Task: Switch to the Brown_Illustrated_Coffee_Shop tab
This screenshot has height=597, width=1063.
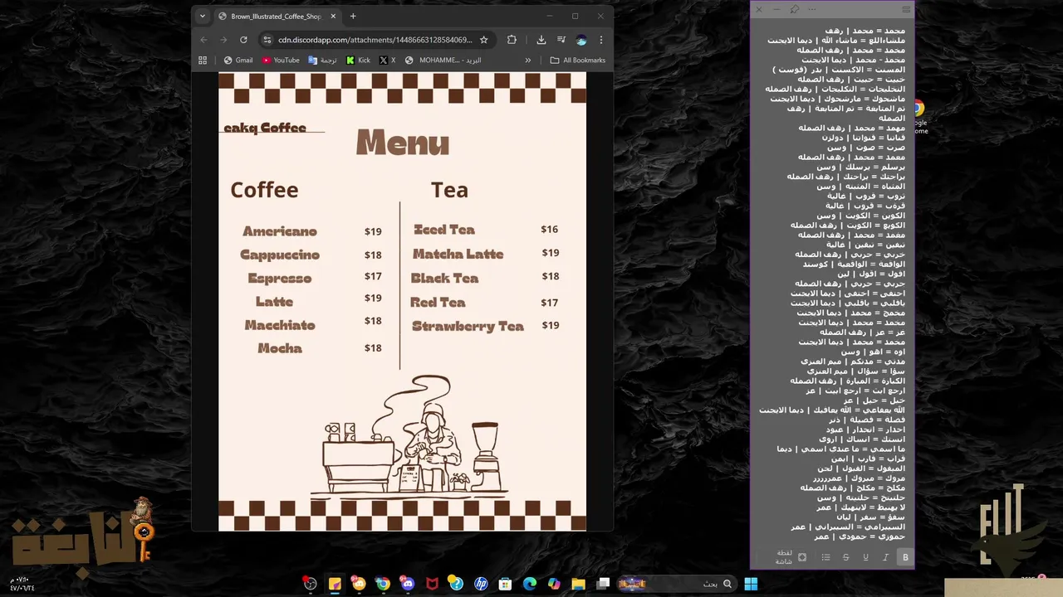Action: tap(276, 17)
